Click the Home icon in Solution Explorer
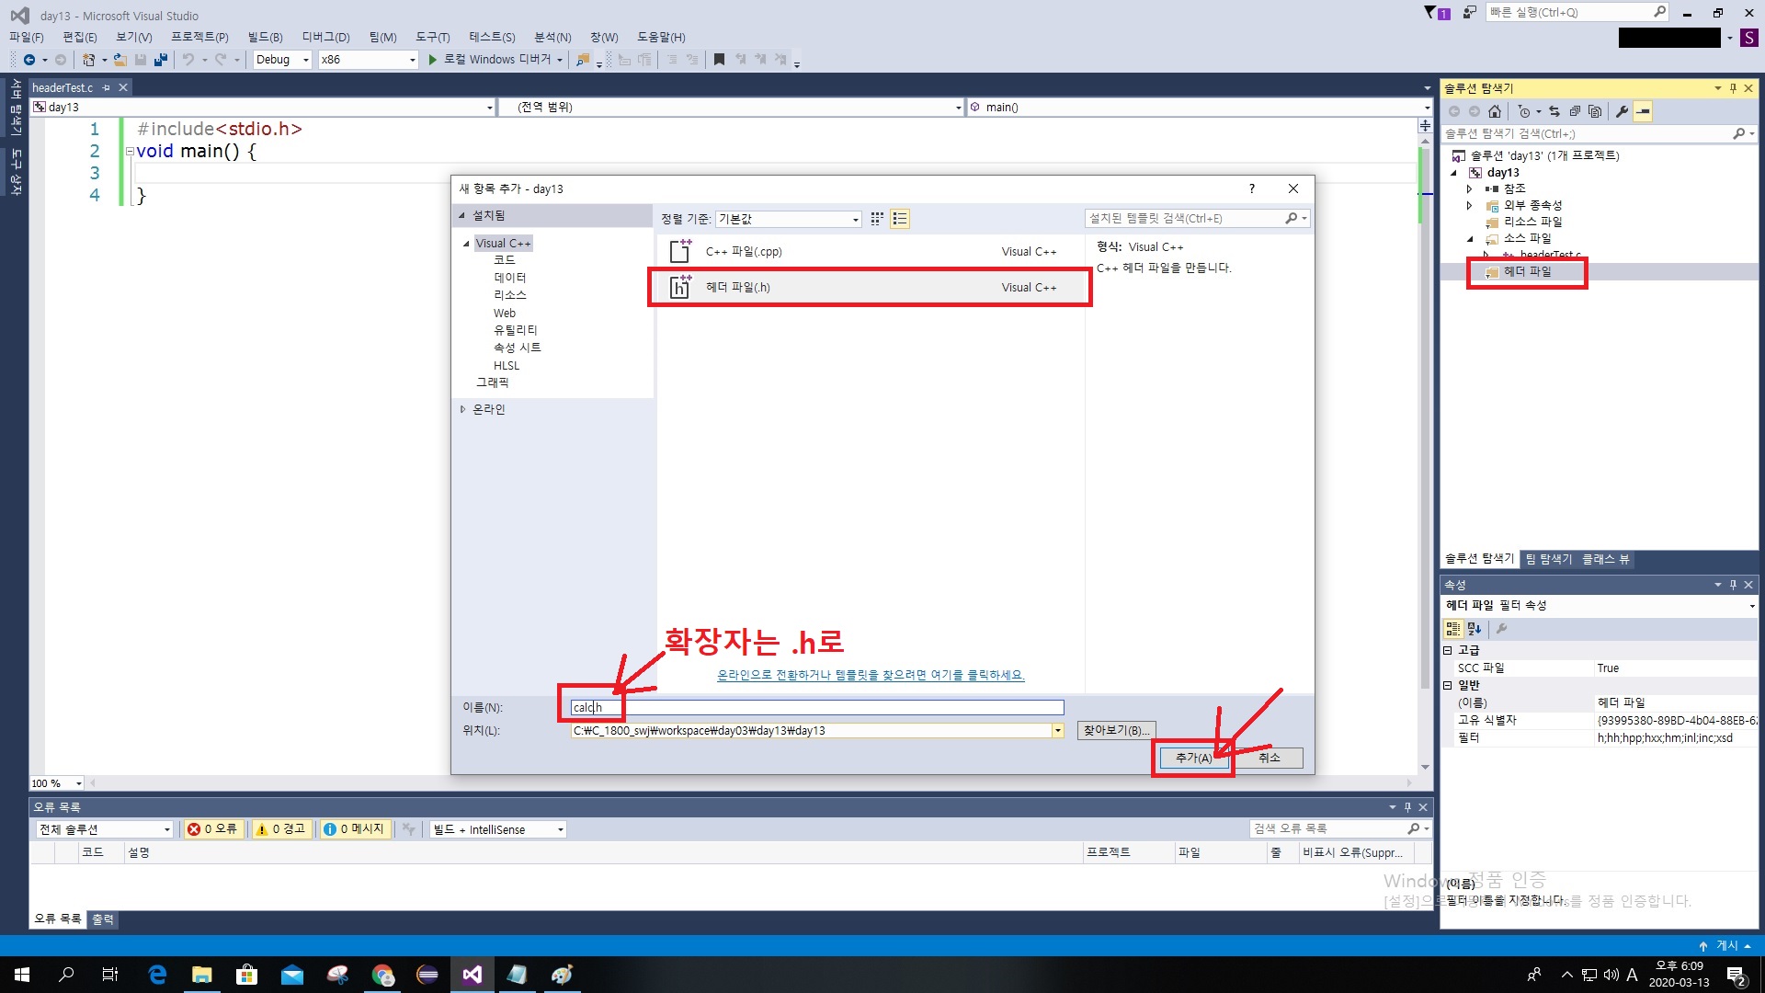This screenshot has height=993, width=1765. coord(1495,111)
